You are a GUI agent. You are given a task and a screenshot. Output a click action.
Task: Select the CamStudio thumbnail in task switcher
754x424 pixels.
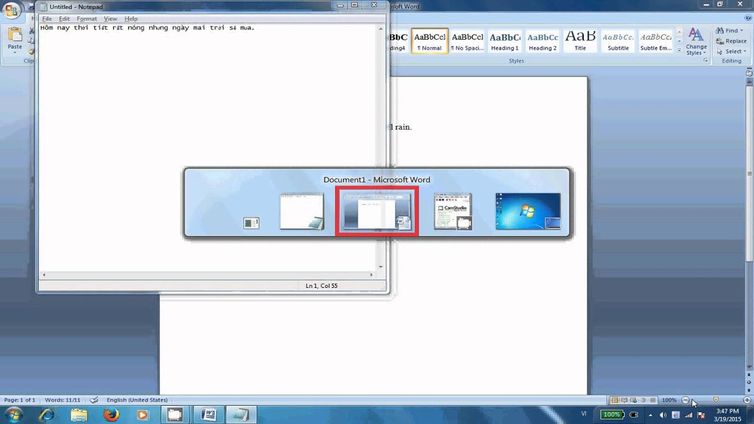pyautogui.click(x=452, y=211)
